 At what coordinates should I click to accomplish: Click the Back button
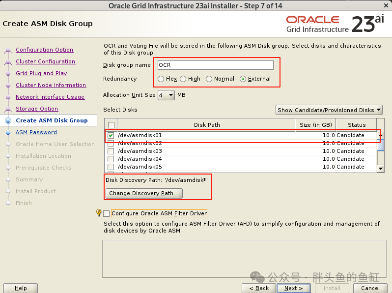click(x=259, y=288)
